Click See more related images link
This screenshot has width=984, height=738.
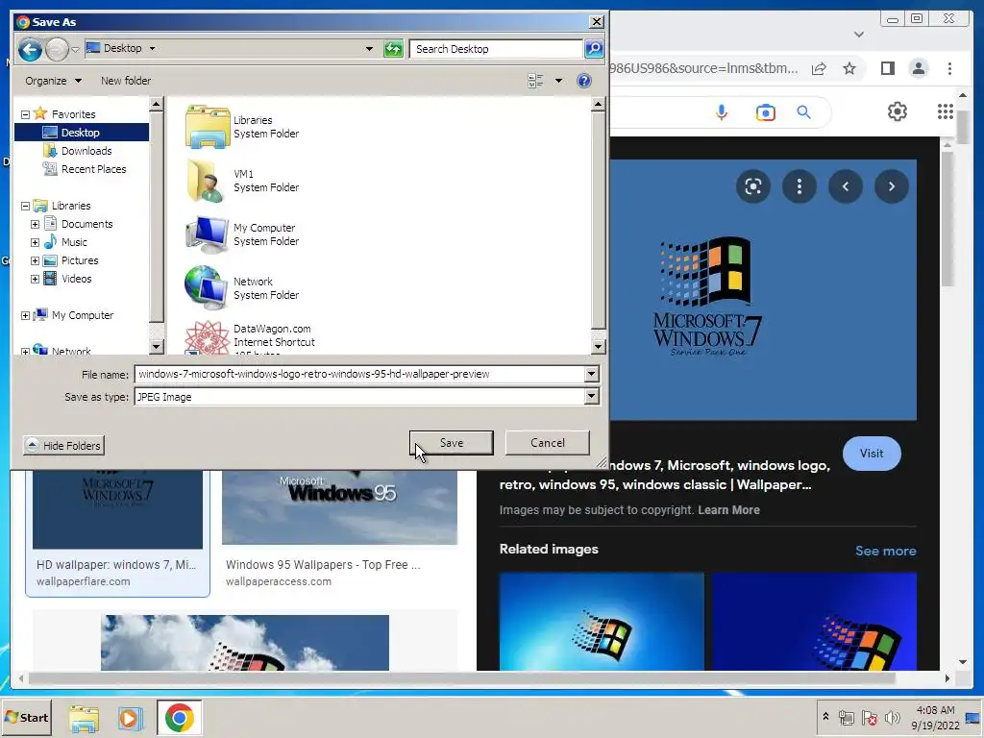tap(885, 551)
